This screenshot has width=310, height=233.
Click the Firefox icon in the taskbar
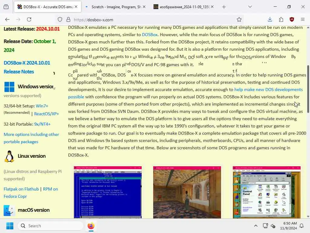tap(91, 226)
